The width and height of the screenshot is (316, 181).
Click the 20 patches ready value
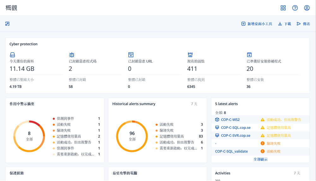[250, 69]
